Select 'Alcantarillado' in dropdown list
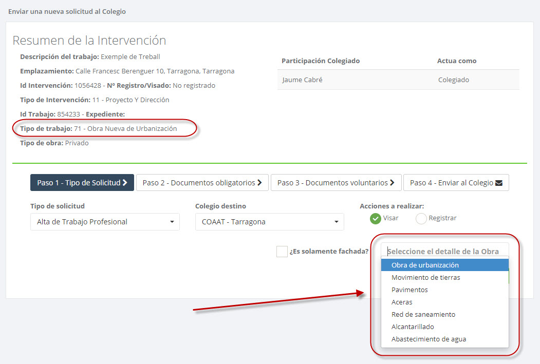540x364 pixels. pos(413,327)
